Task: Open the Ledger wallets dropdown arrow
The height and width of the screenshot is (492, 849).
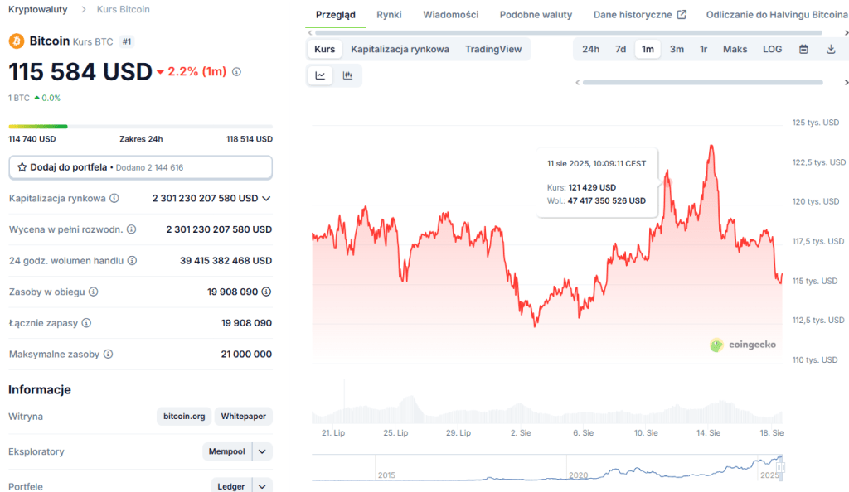Action: (262, 486)
